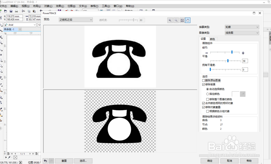Click the Print icon in CorelDRAW toolbar
The image size is (271, 164).
click(17, 11)
